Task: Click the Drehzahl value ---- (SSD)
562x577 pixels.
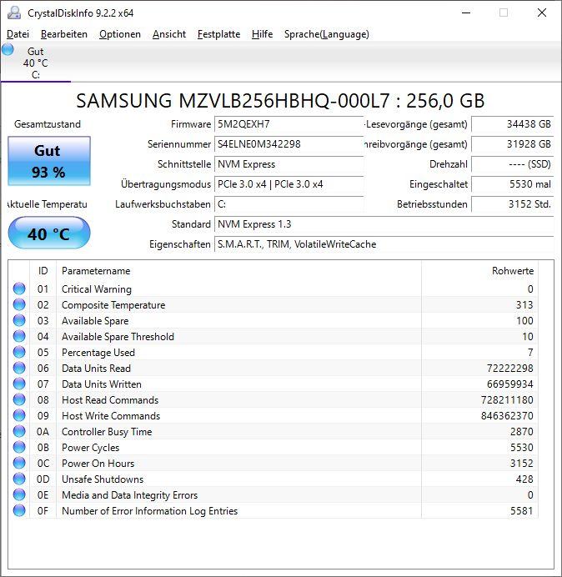Action: click(x=512, y=164)
